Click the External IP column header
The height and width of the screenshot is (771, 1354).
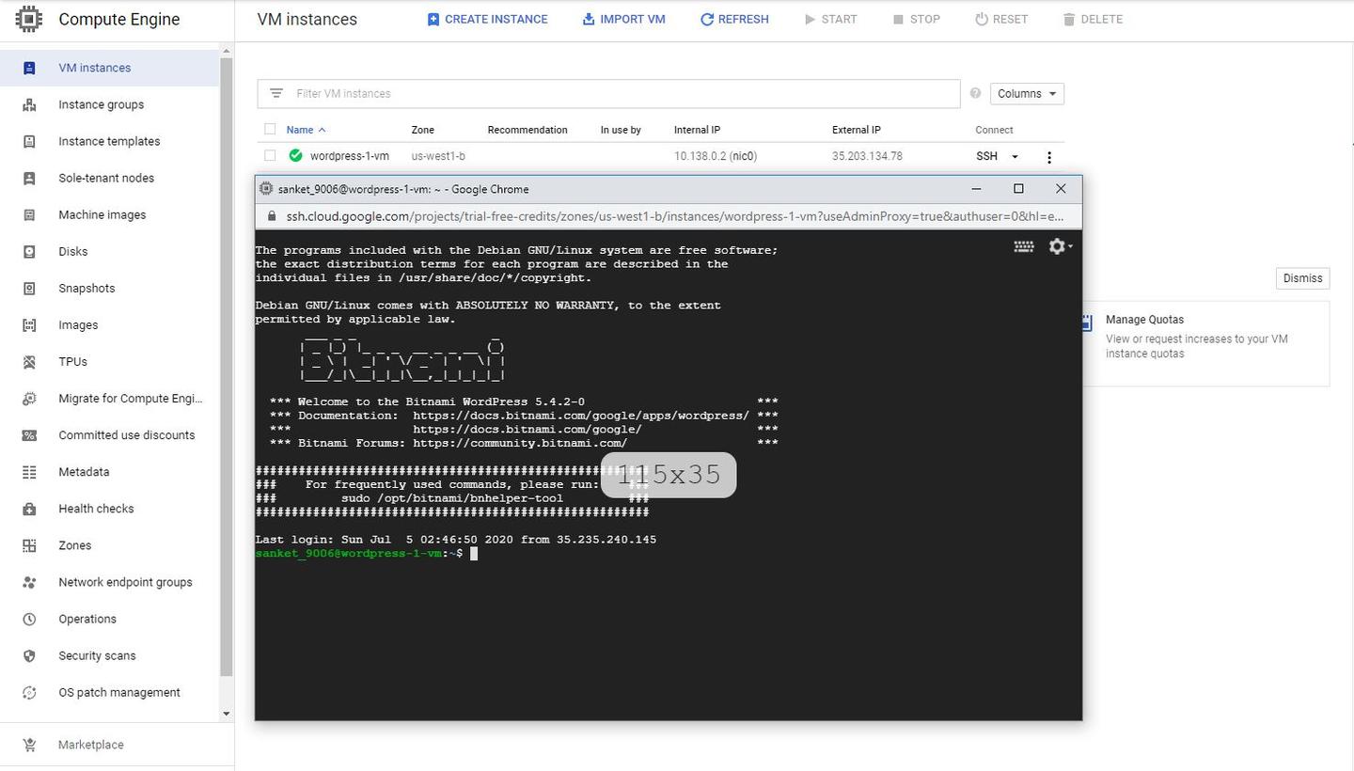pyautogui.click(x=857, y=130)
